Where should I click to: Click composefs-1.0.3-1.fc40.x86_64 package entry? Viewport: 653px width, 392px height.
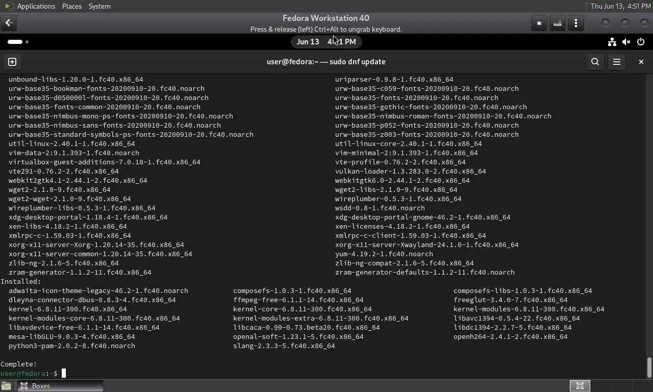[292, 290]
